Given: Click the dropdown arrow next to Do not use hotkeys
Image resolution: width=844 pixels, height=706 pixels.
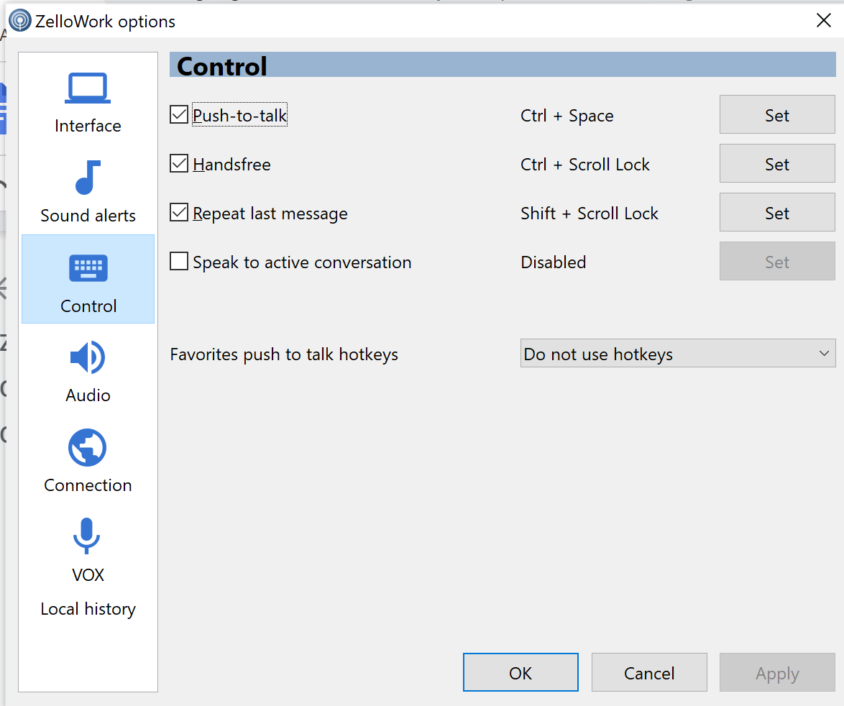Looking at the screenshot, I should tap(824, 354).
